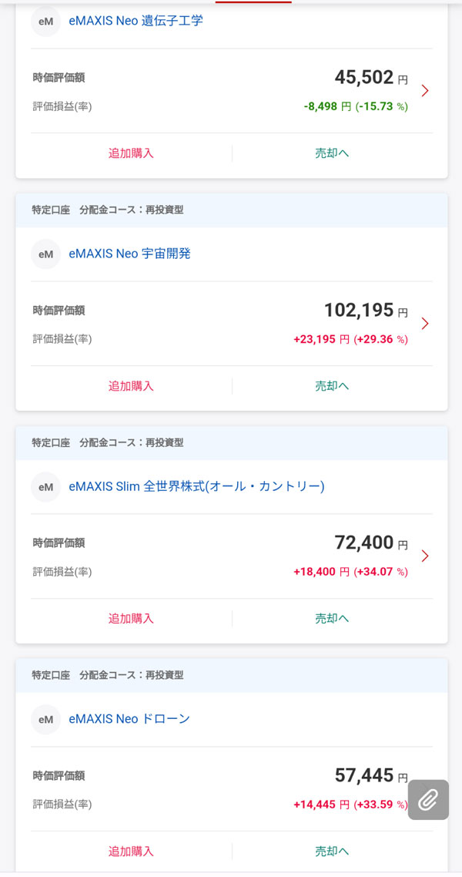Click the eM icon beside eMAXIS Neo 遺伝子工学

[45, 22]
